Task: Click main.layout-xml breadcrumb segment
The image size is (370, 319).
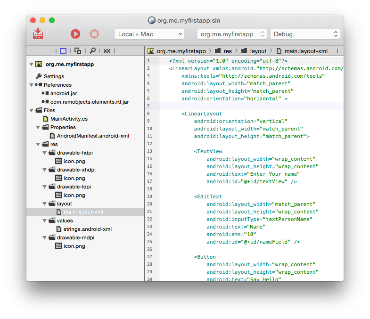Action: (306, 51)
